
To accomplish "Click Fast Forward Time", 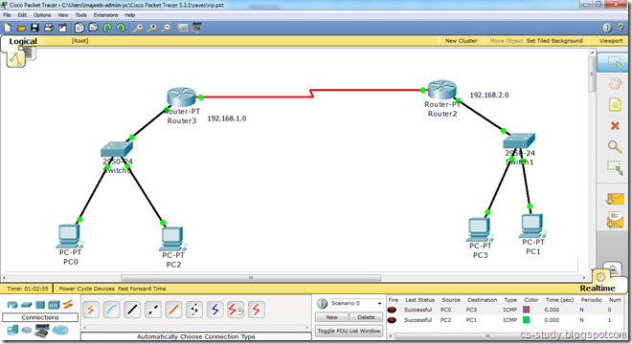I will tap(142, 289).
